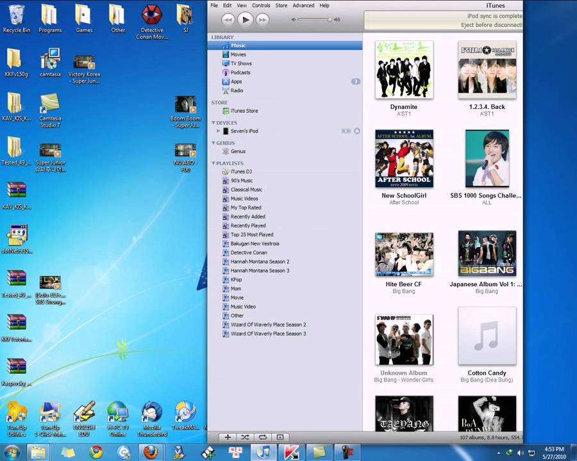Screen dimensions: 577x461
Task: Open Detective Conan Mov... desktop icon
Action: click(152, 22)
